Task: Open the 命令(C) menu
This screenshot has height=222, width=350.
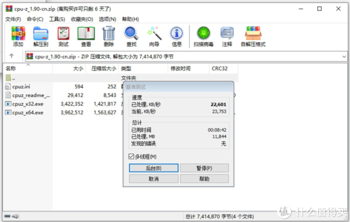Action: point(35,19)
